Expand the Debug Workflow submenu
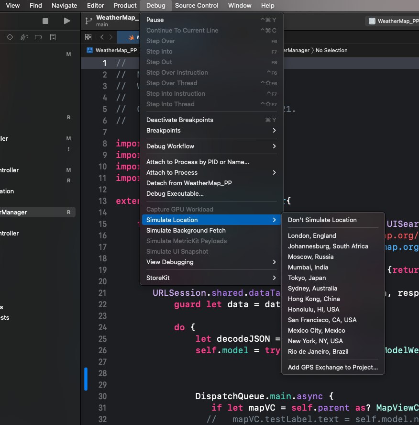The image size is (419, 425). (x=211, y=146)
